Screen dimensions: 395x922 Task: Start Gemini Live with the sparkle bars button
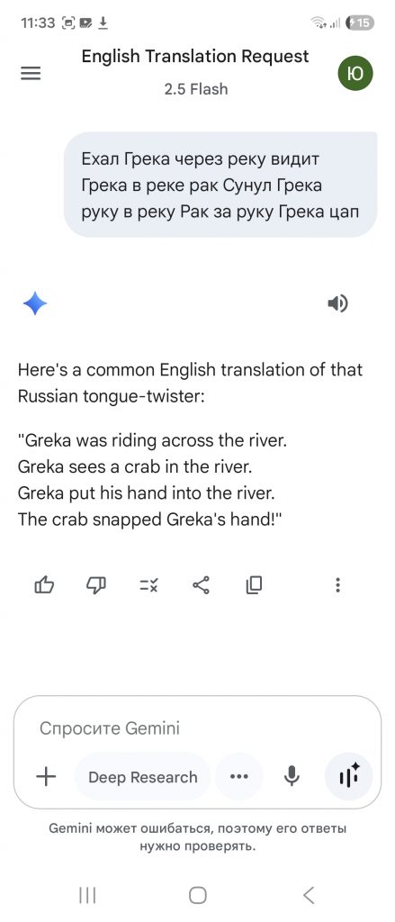348,777
